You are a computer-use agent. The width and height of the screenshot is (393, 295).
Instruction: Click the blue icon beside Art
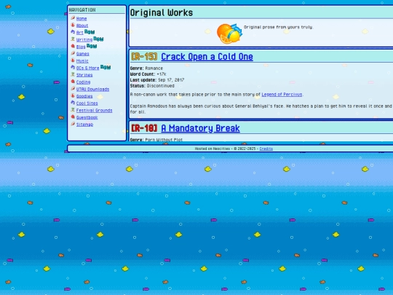(73, 32)
